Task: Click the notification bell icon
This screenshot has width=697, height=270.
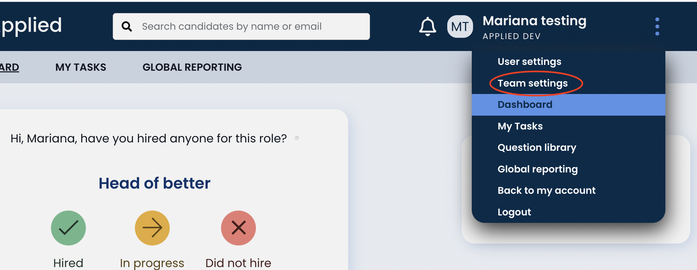Action: 428,26
